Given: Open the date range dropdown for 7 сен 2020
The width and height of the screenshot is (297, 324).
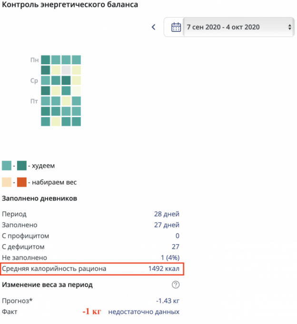Looking at the screenshot, I should coord(223,27).
